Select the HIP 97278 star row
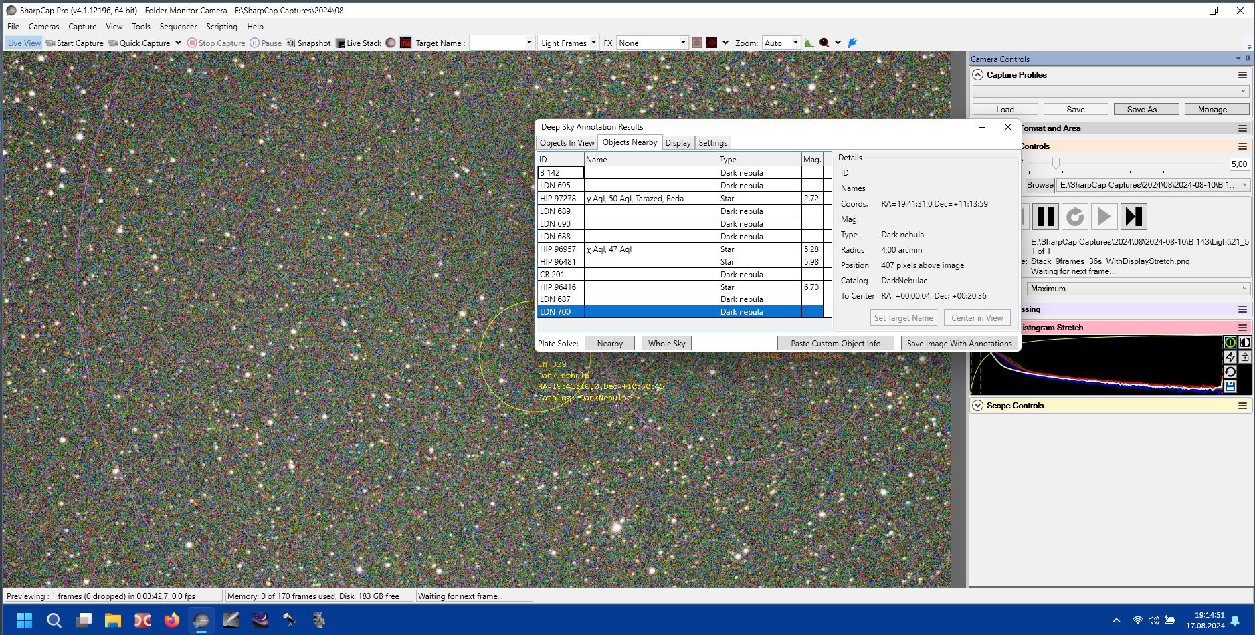This screenshot has width=1255, height=635. [x=680, y=199]
